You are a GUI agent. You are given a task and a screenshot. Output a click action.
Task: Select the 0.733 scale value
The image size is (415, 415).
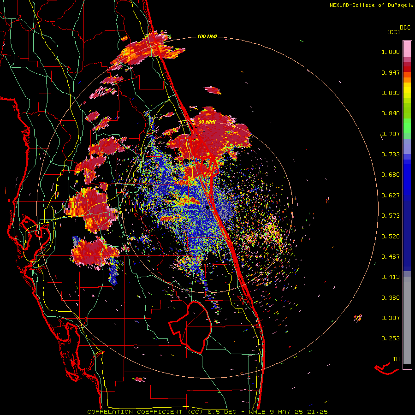pyautogui.click(x=391, y=154)
